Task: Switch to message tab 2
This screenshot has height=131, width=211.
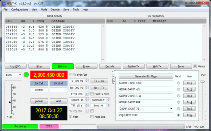Action: [114, 81]
